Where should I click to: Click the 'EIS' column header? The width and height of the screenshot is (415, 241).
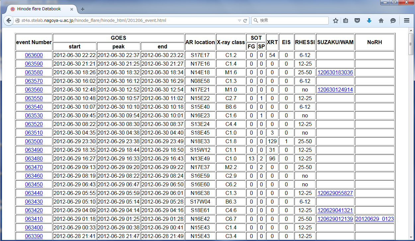(x=286, y=42)
